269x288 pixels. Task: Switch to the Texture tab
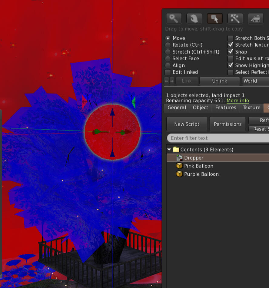click(x=251, y=108)
